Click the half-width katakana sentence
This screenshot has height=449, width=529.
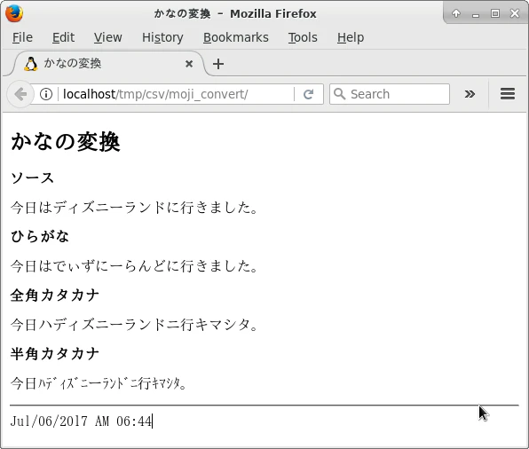tap(99, 383)
